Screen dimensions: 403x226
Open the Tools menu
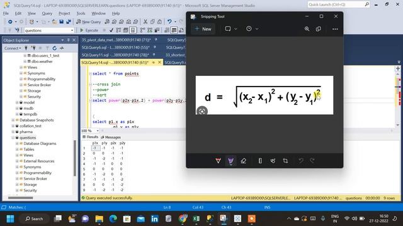81,13
